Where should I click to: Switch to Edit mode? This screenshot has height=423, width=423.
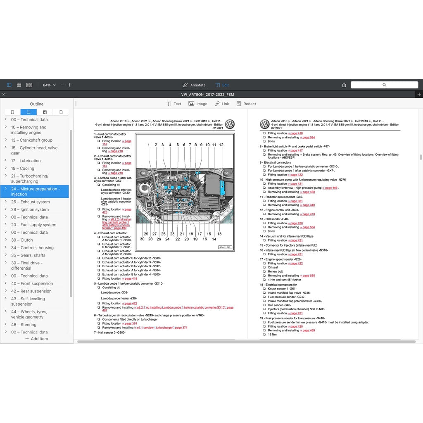pos(222,85)
